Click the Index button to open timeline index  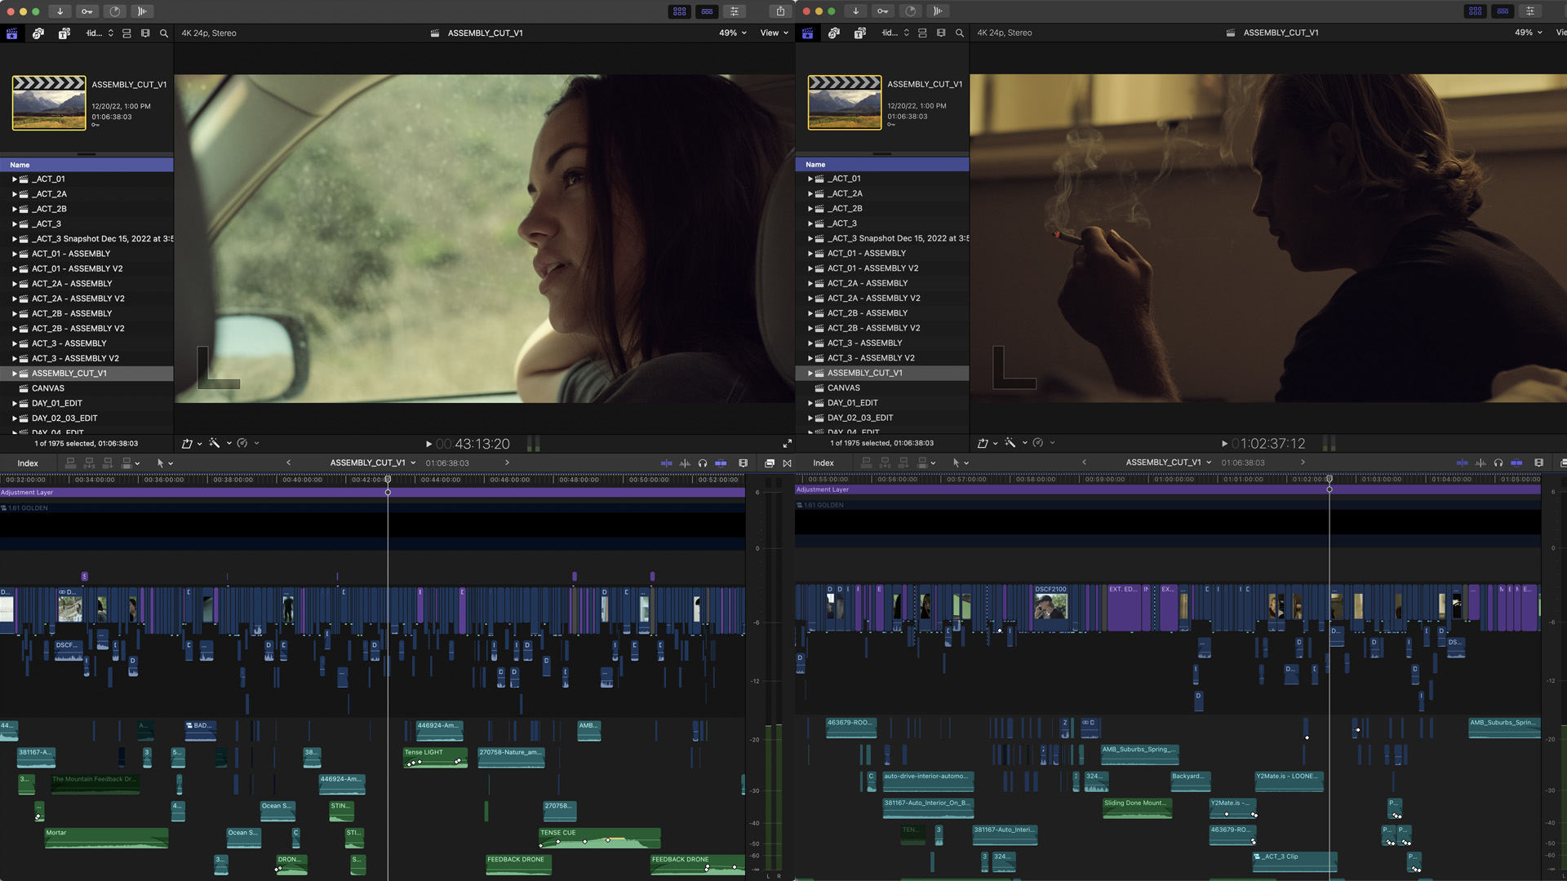(29, 463)
